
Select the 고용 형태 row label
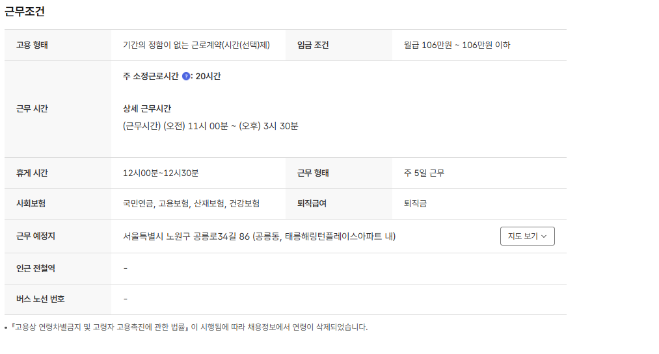32,45
